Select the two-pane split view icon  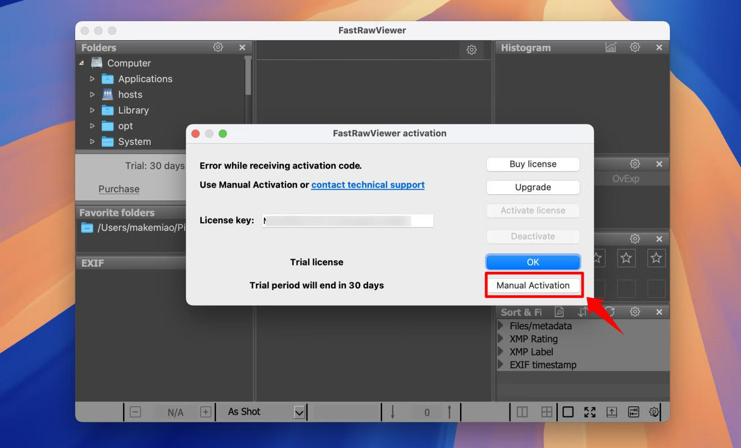pyautogui.click(x=522, y=412)
